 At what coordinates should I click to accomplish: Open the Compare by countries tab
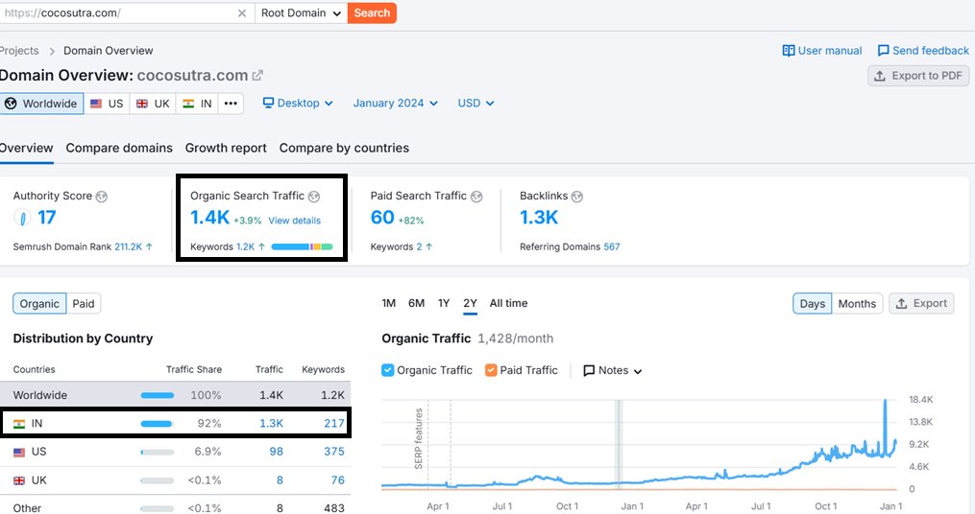[344, 148]
